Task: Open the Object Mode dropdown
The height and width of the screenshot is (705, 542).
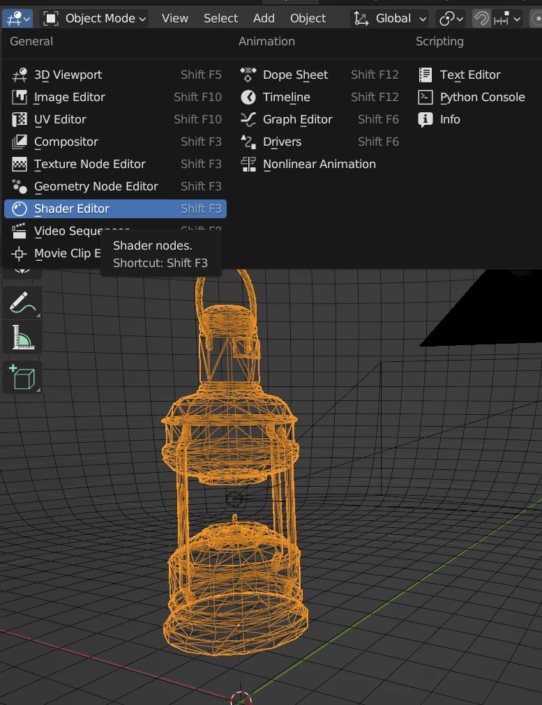Action: pos(95,19)
